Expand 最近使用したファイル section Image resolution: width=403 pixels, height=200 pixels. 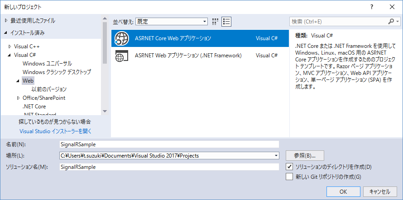[6, 21]
